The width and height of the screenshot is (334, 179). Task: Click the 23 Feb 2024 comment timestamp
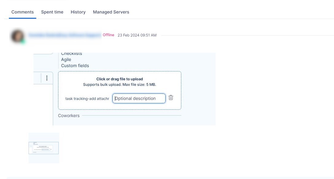click(137, 35)
